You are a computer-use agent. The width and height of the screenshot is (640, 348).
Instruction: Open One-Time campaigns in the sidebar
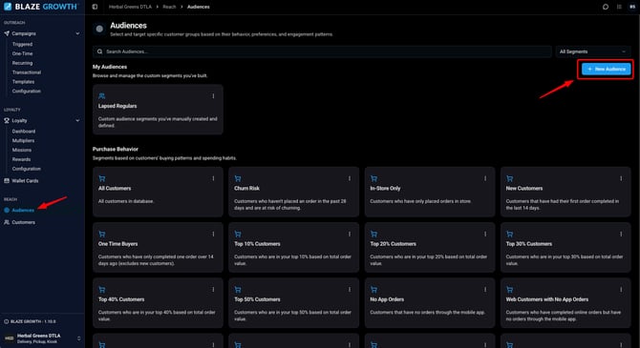pos(22,53)
